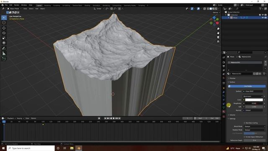Open the timeline Keying popover

(20, 118)
